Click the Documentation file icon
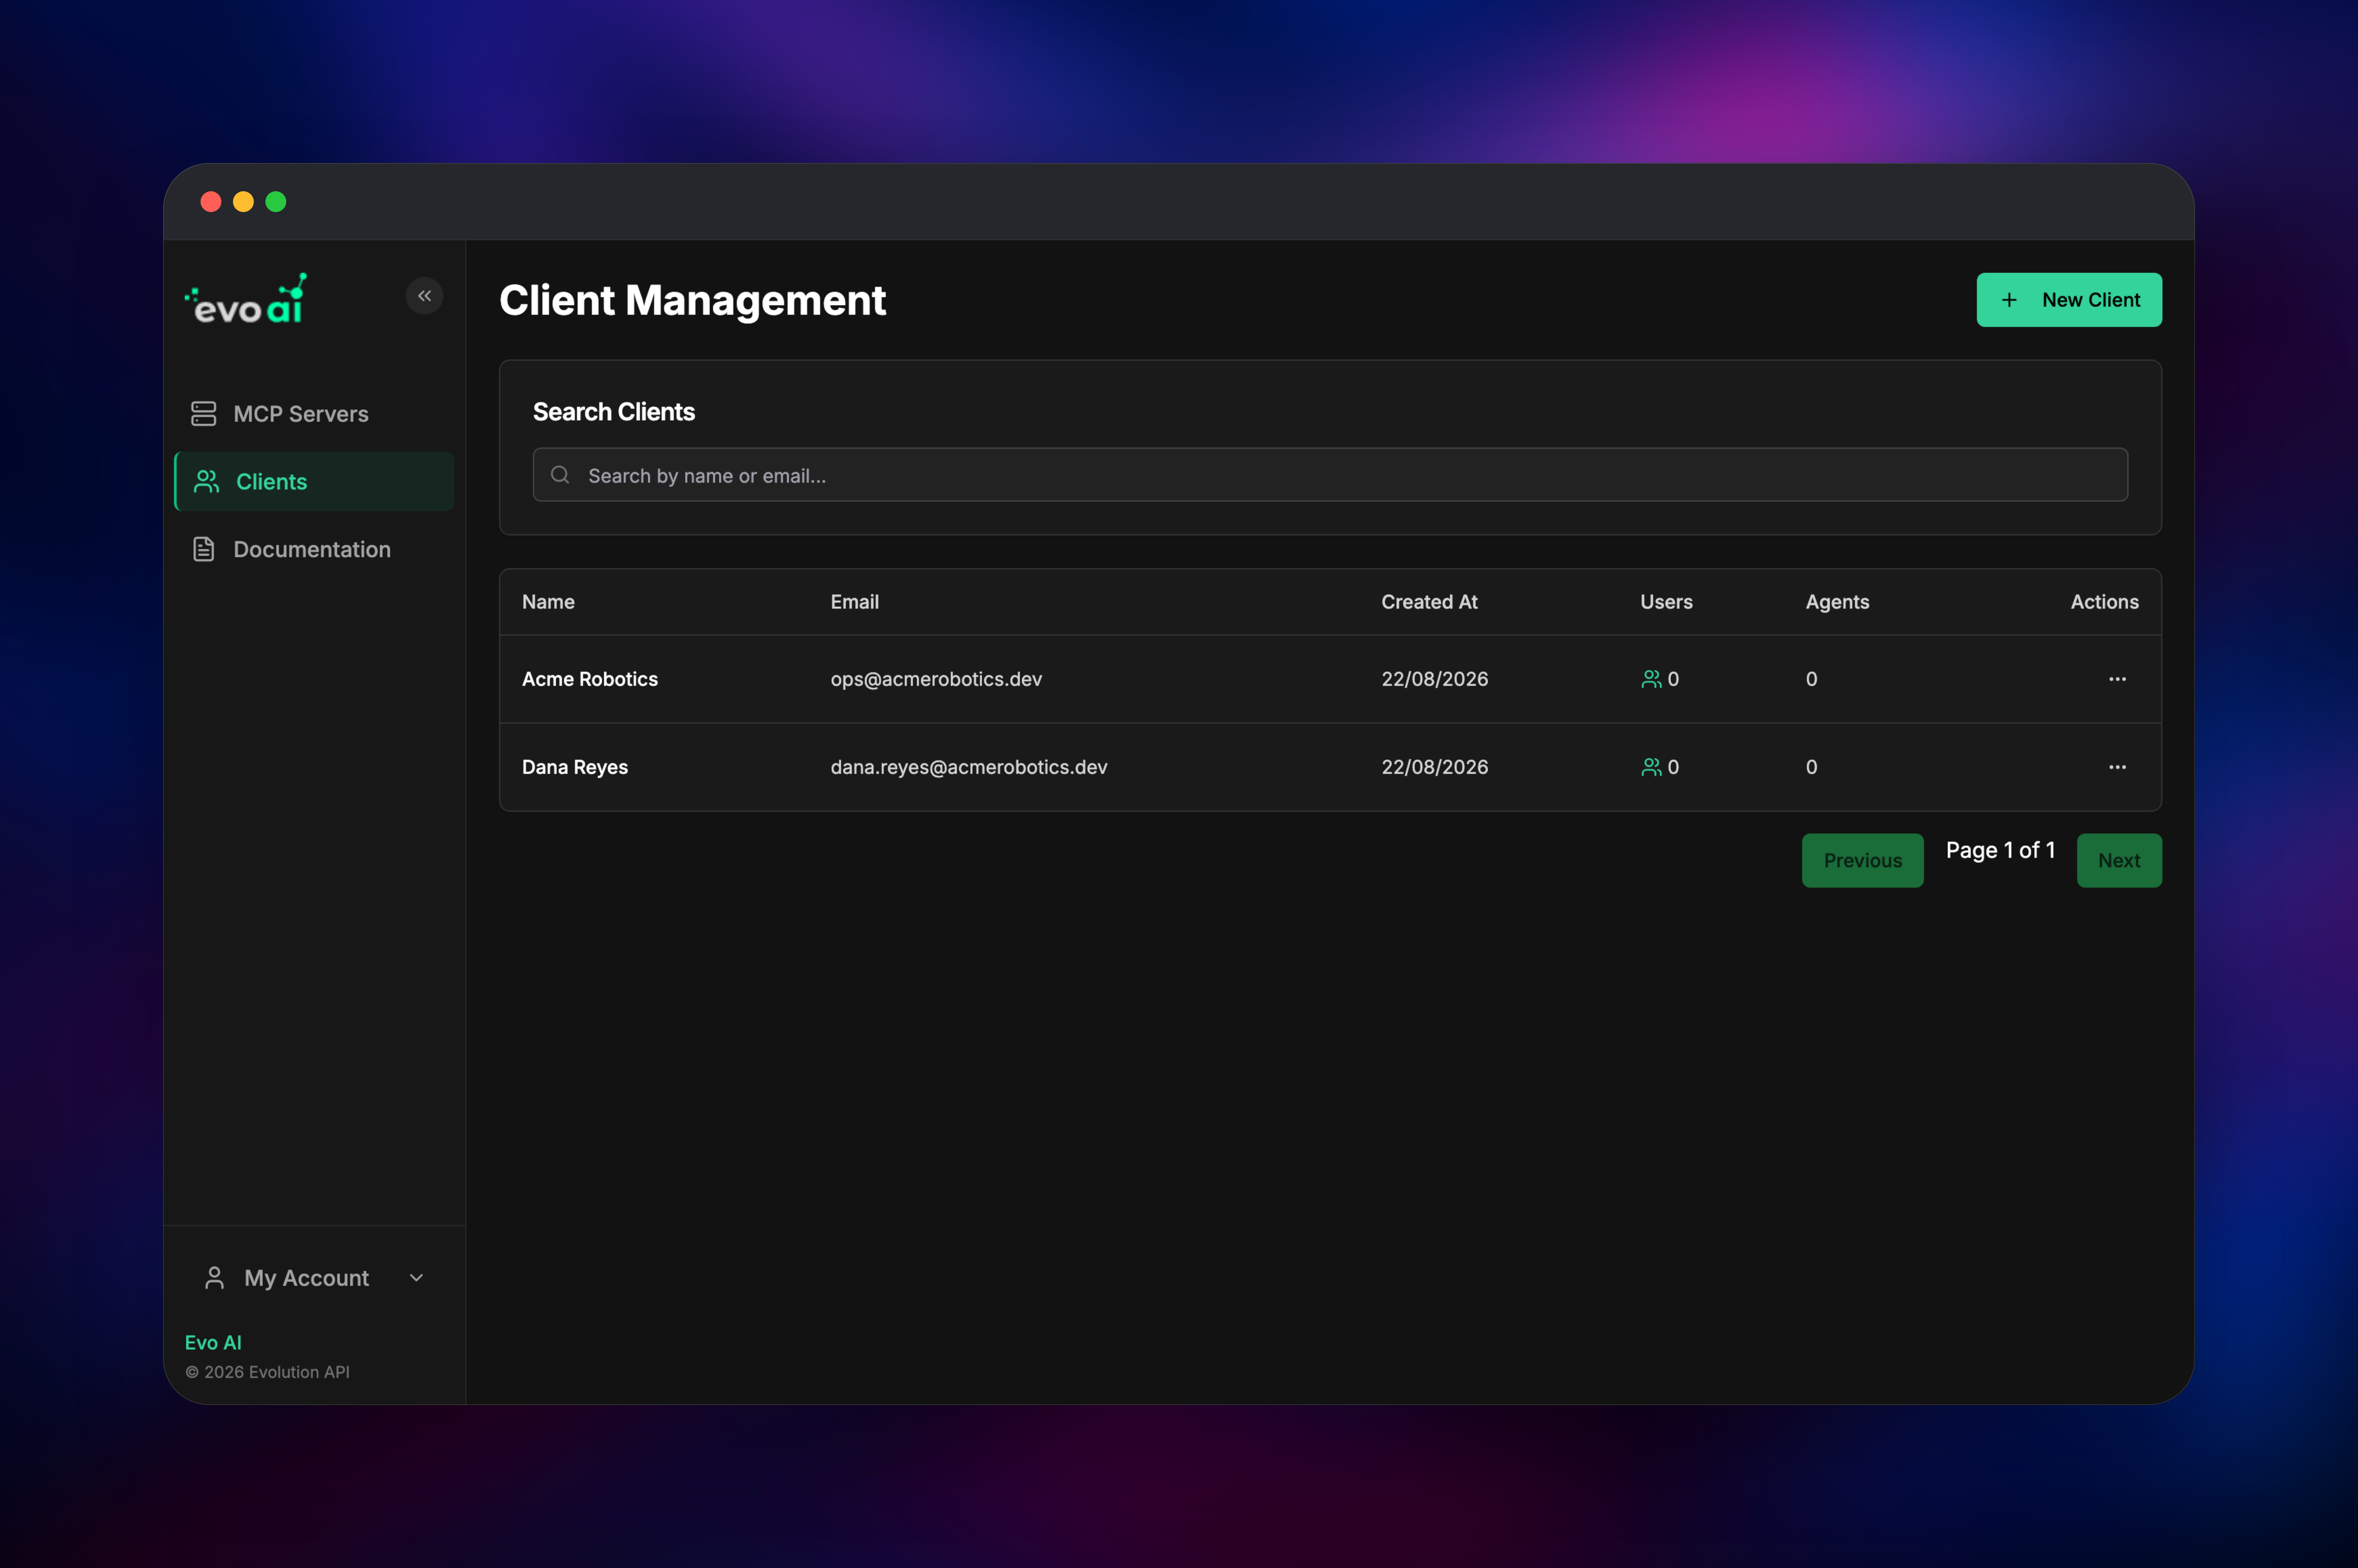 click(x=204, y=549)
